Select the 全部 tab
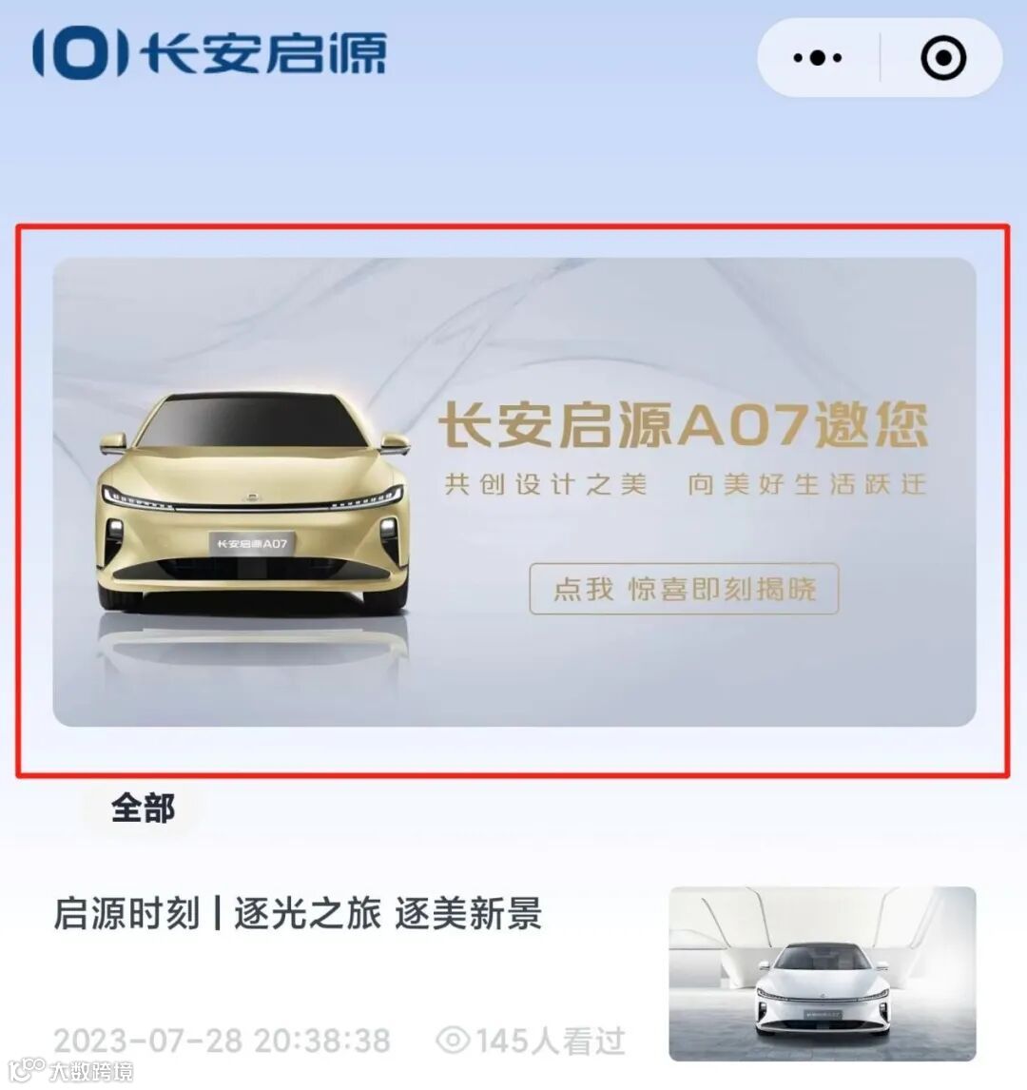Image resolution: width=1027 pixels, height=1090 pixels. pos(143,808)
